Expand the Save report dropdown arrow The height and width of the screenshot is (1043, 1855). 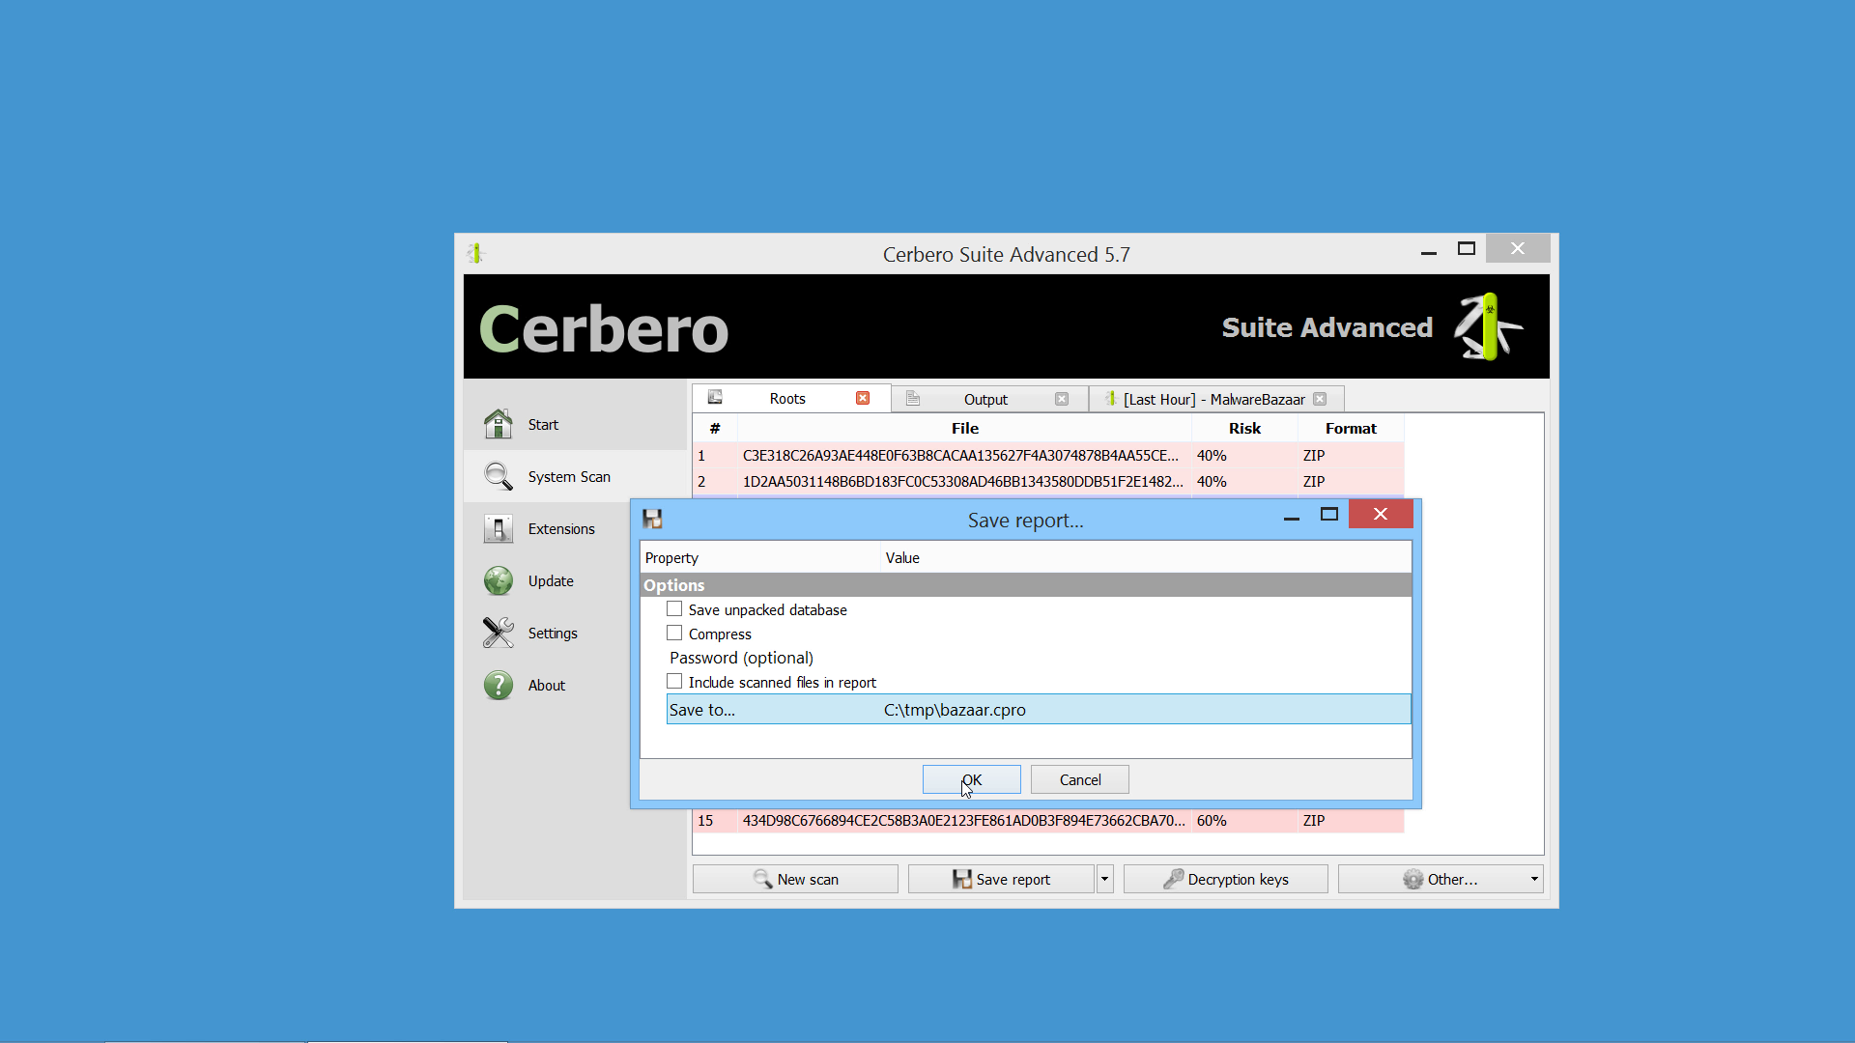click(1103, 879)
